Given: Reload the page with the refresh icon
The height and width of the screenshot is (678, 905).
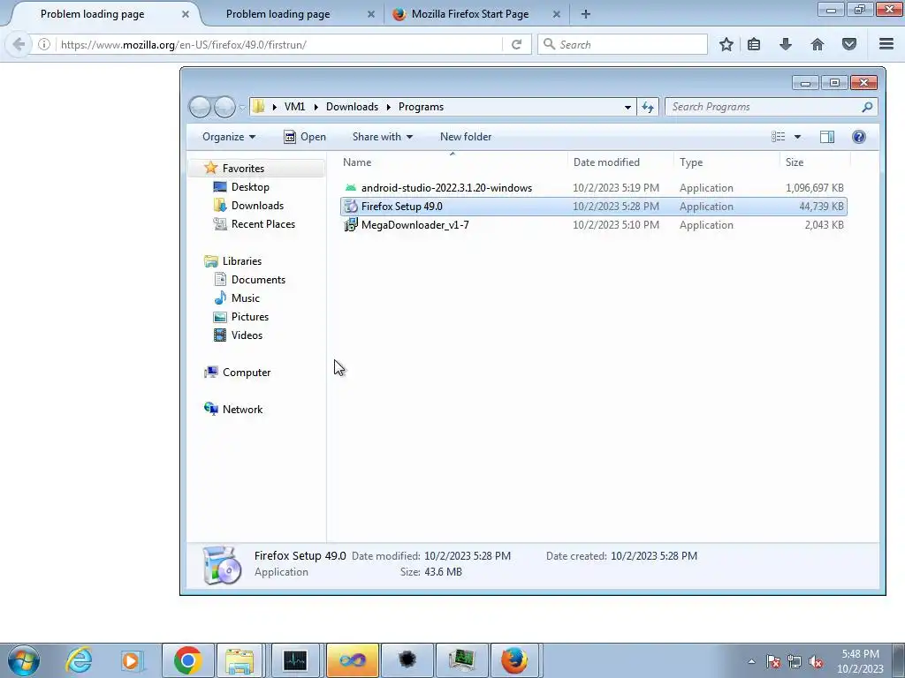Looking at the screenshot, I should 516,44.
